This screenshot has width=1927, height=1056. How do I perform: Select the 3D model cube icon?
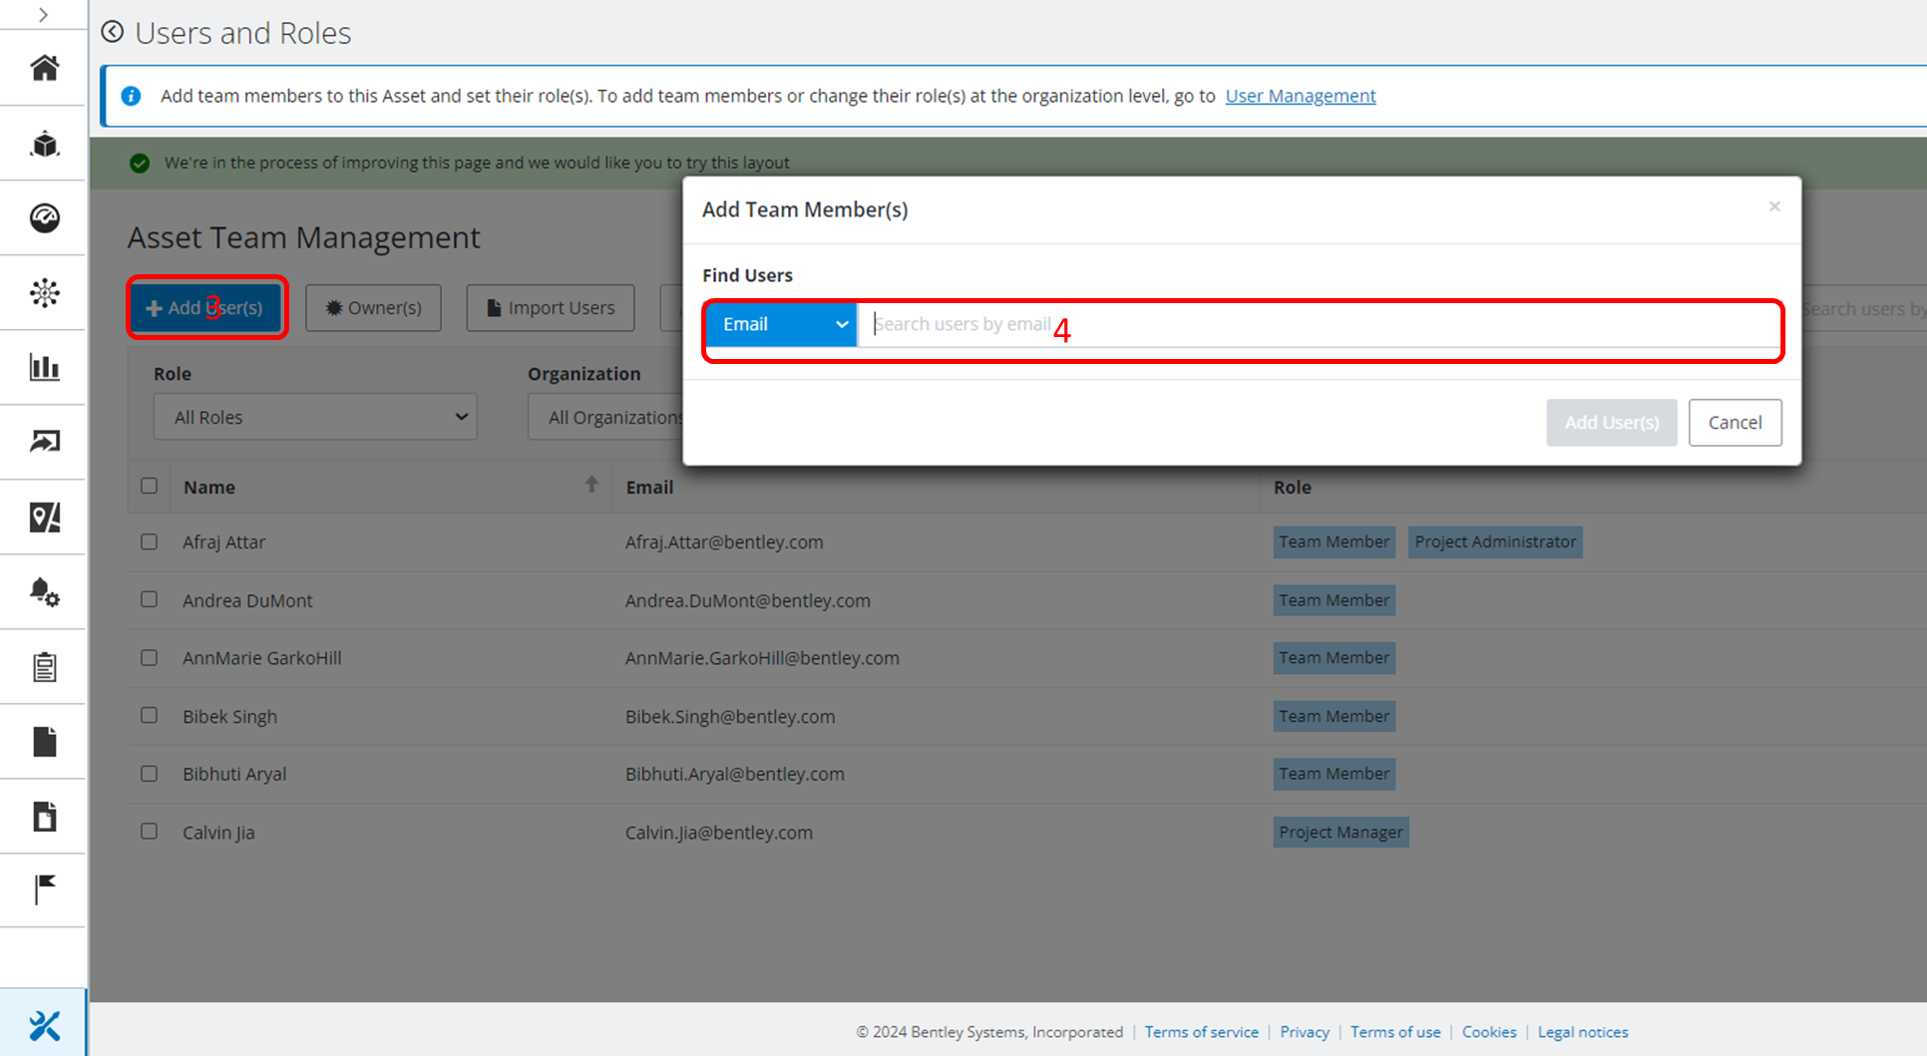[44, 144]
